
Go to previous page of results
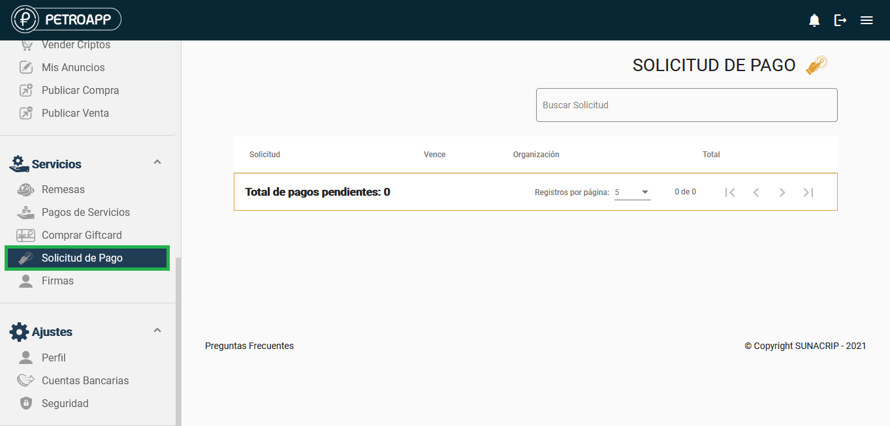tap(756, 192)
